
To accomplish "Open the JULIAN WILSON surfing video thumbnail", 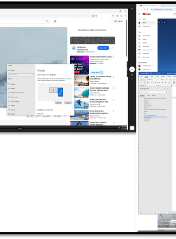I will pyautogui.click(x=79, y=92).
